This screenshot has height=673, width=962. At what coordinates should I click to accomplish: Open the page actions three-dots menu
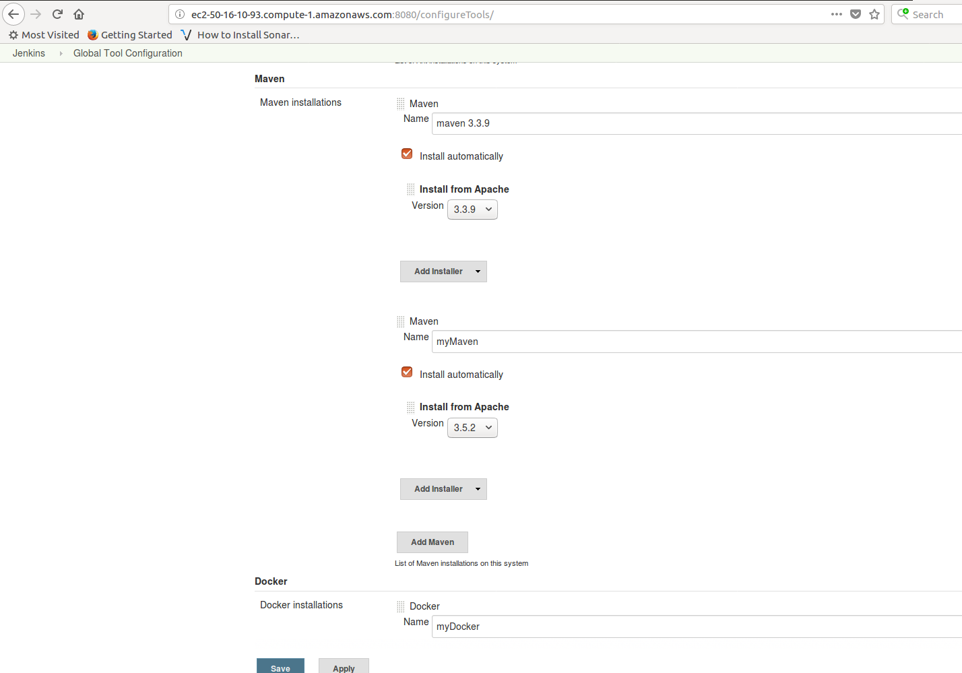point(837,14)
